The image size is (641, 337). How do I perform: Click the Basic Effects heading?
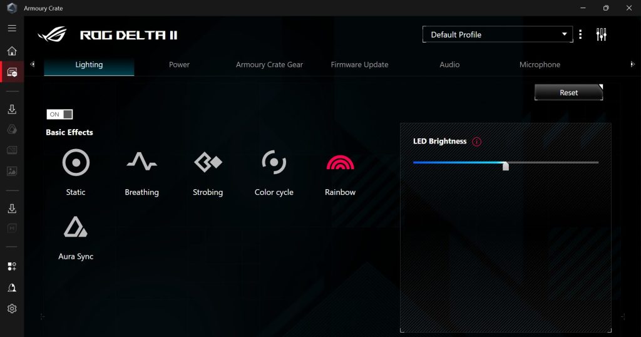69,132
